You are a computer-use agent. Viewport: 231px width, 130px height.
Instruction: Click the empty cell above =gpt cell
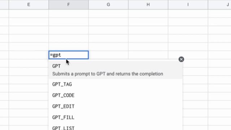(x=69, y=47)
